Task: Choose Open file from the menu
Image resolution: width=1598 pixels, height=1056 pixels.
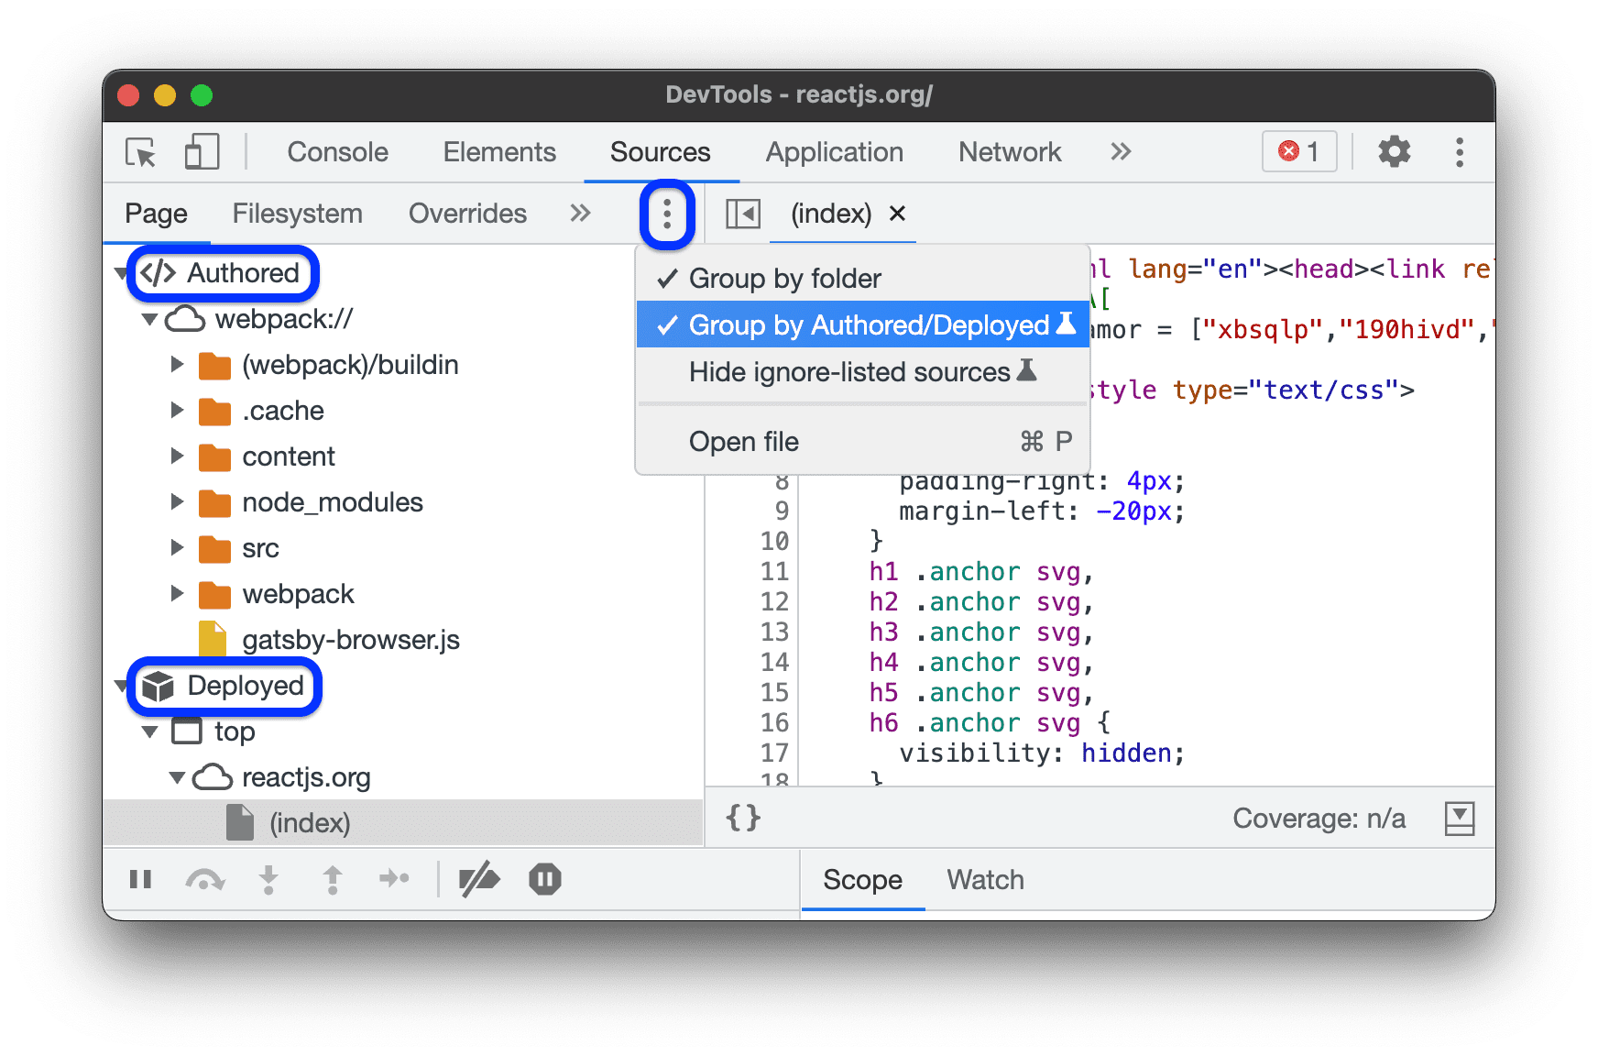Action: point(744,441)
